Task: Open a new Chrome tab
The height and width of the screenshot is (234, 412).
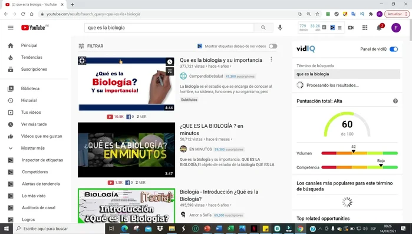Action: [x=72, y=5]
